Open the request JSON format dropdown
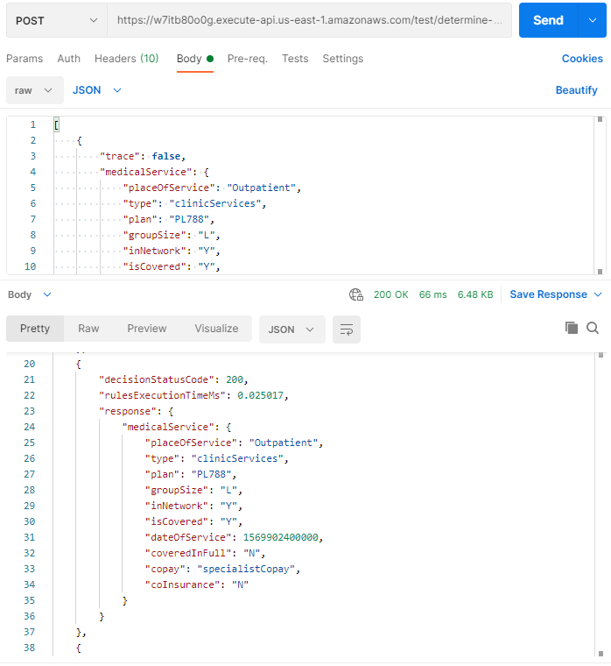The height and width of the screenshot is (666, 611). click(96, 90)
